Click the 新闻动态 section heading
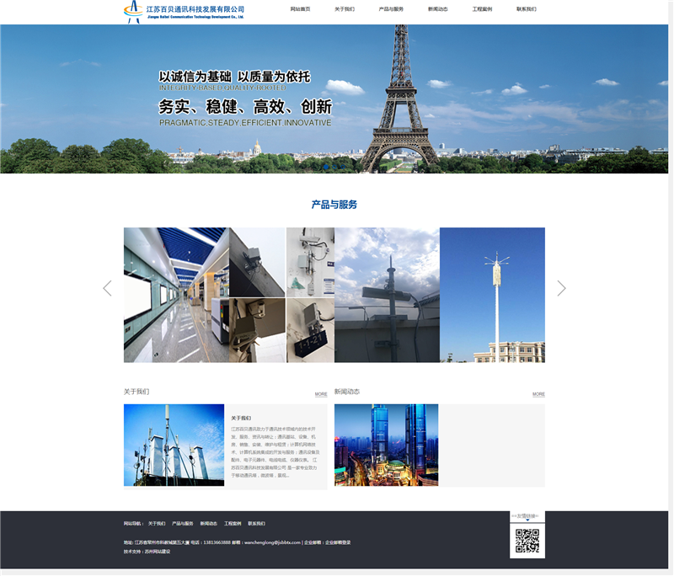The width and height of the screenshot is (674, 576). tap(347, 392)
